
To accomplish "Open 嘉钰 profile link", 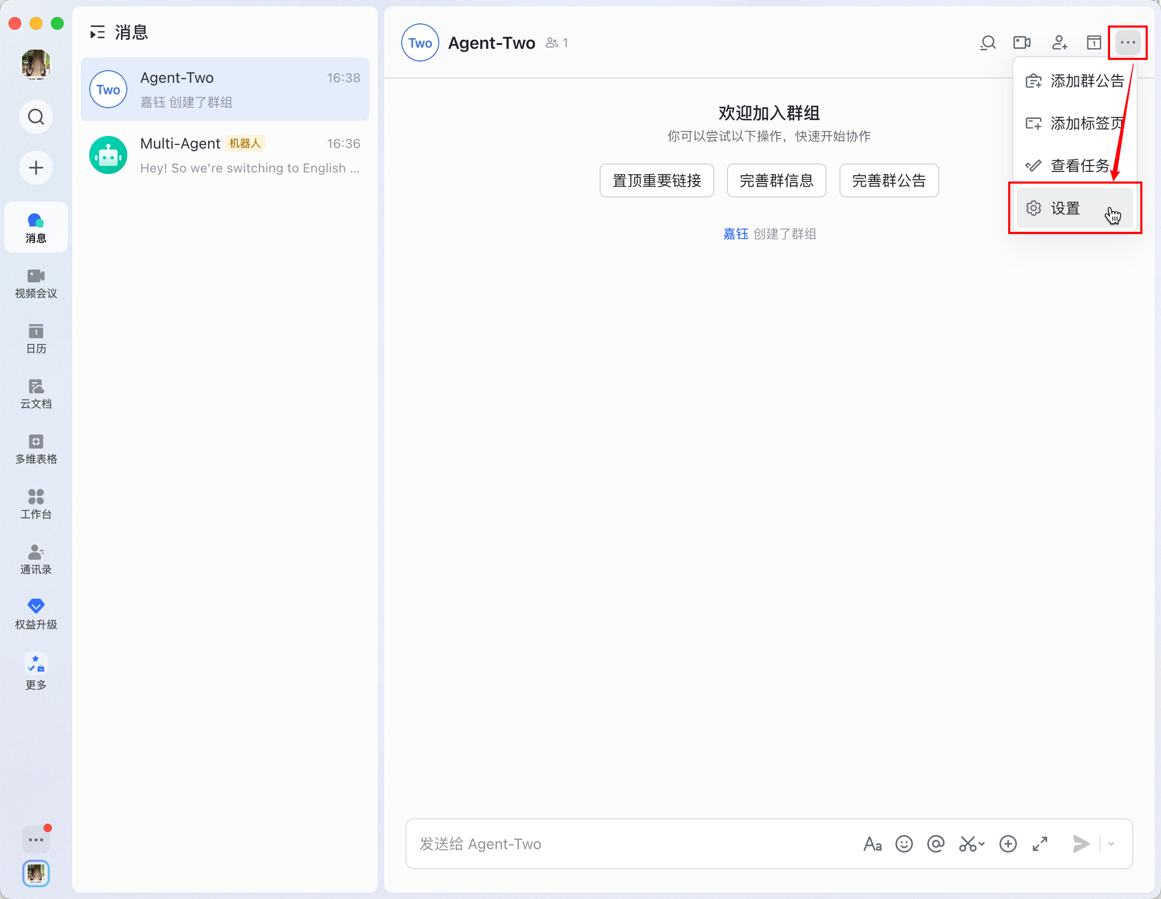I will click(x=736, y=234).
